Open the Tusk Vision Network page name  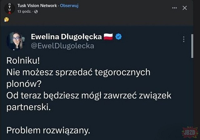[37, 6]
